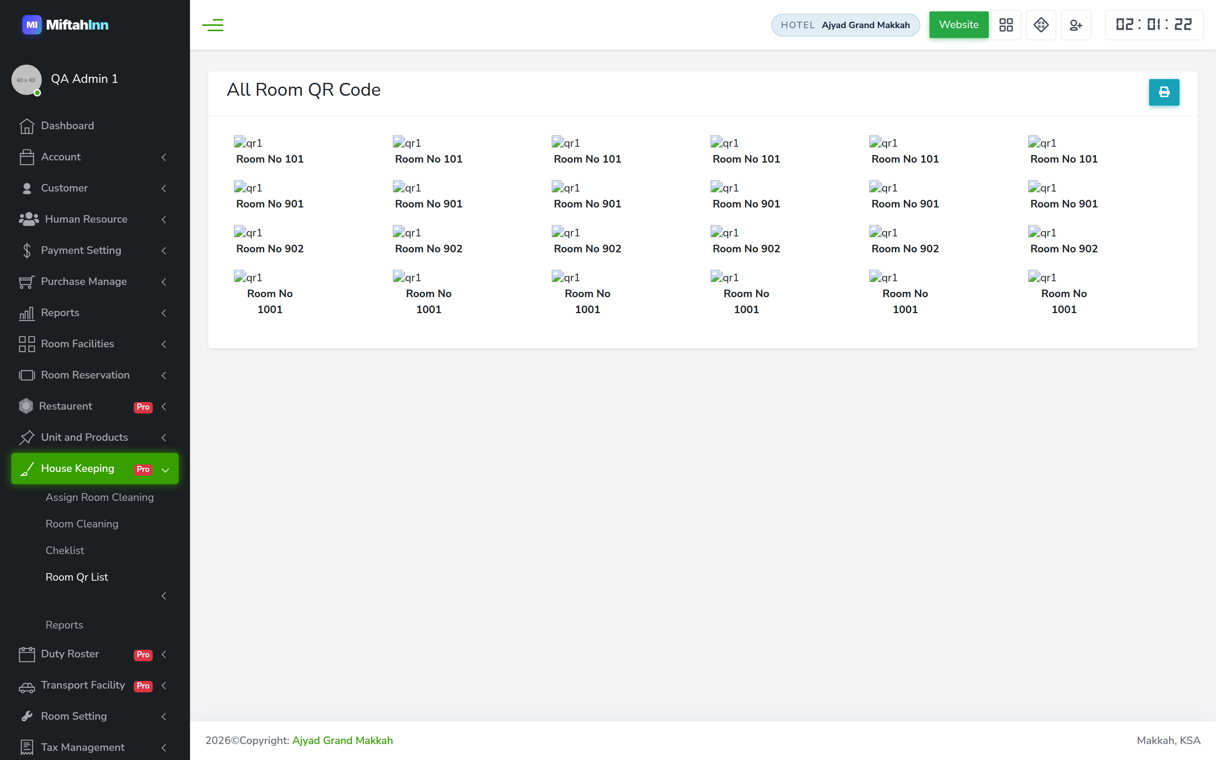This screenshot has height=760, width=1216.
Task: Click the Purchase Manage cart icon
Action: pos(27,282)
